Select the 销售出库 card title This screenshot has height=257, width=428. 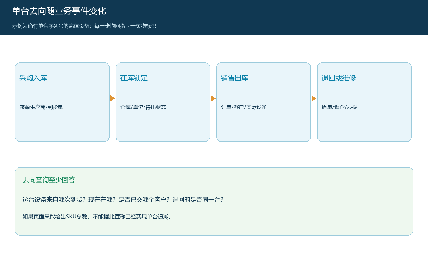tap(235, 78)
